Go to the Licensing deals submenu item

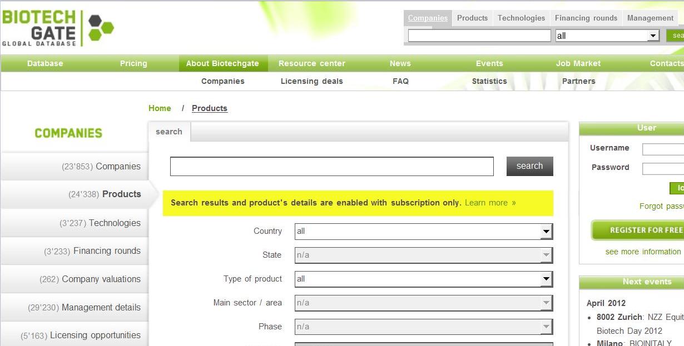[312, 81]
